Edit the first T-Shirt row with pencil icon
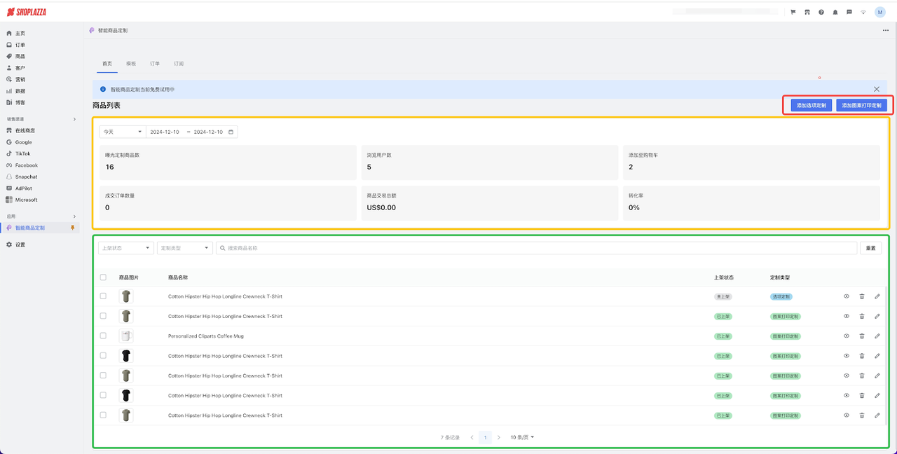Viewport: 897px width, 454px height. [x=877, y=296]
